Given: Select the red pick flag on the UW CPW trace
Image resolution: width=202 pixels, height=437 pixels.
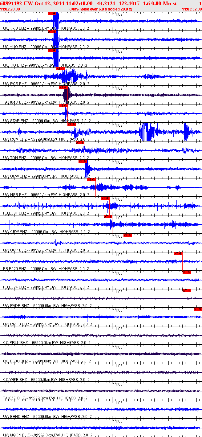Looking at the screenshot, I should coord(108,217).
